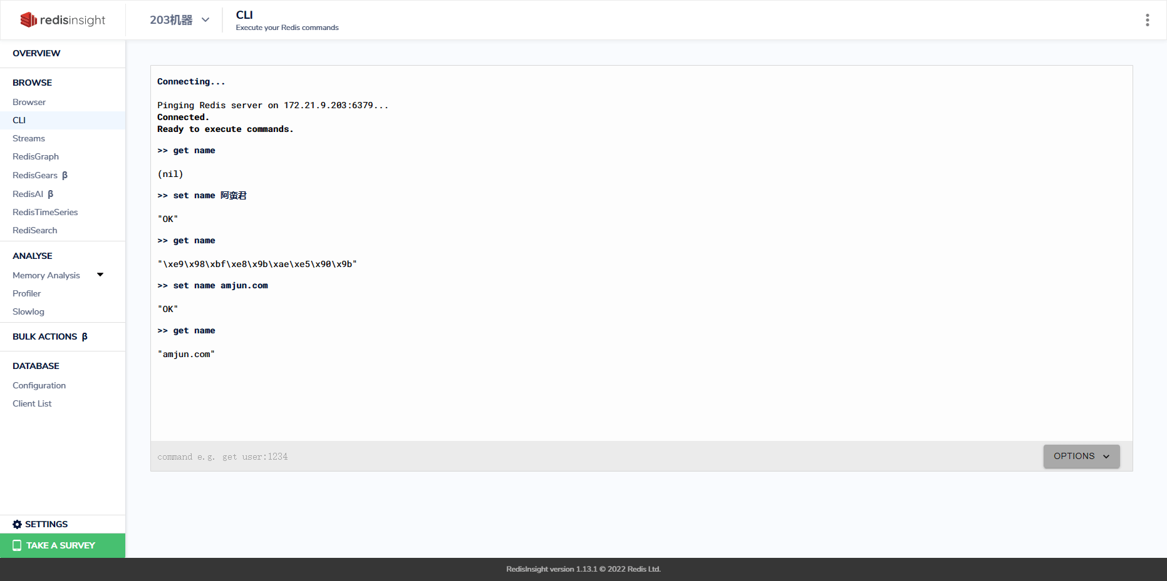Switch to the Browser section
This screenshot has width=1167, height=581.
point(29,102)
